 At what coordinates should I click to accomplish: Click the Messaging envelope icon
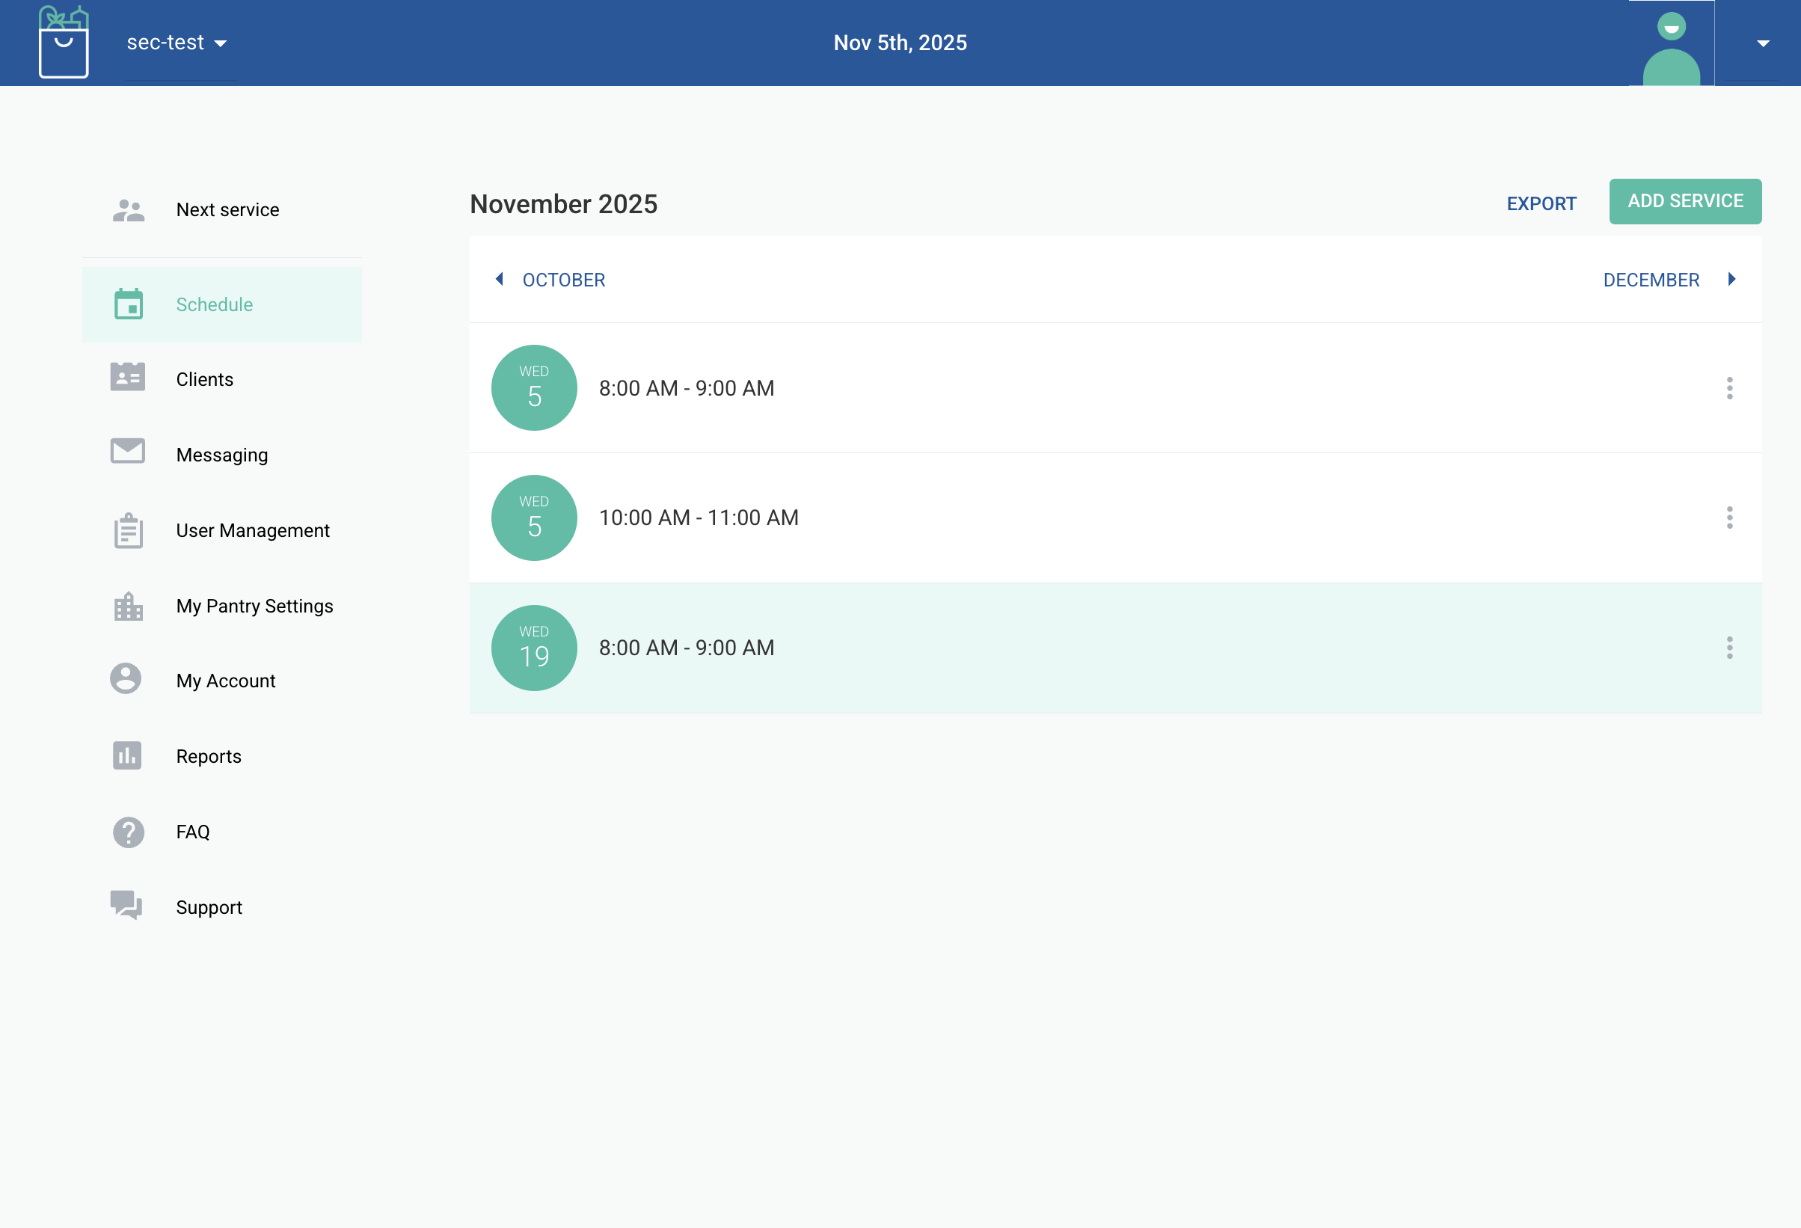coord(128,451)
